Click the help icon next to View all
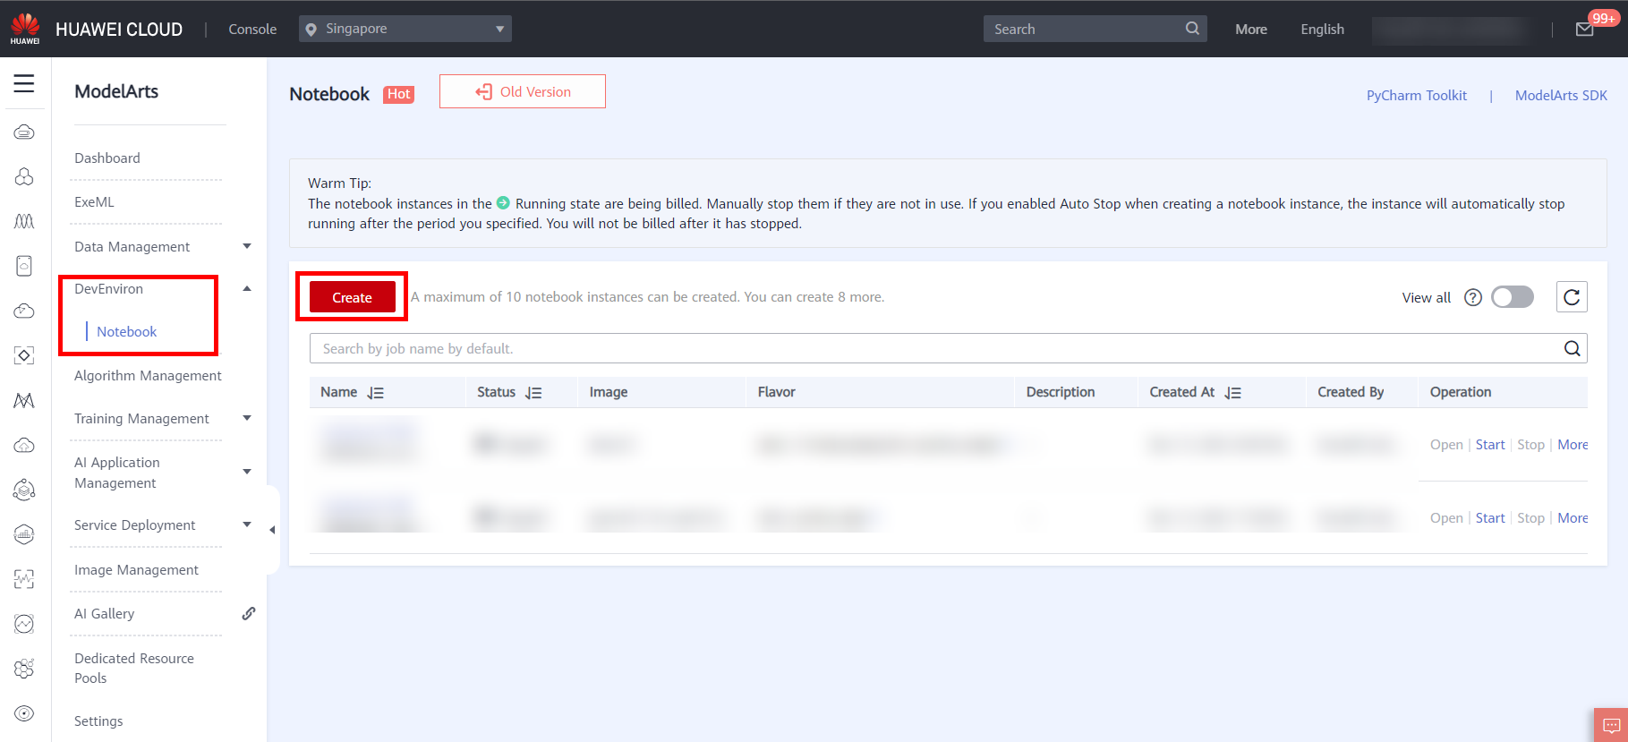Image resolution: width=1628 pixels, height=742 pixels. [x=1472, y=298]
